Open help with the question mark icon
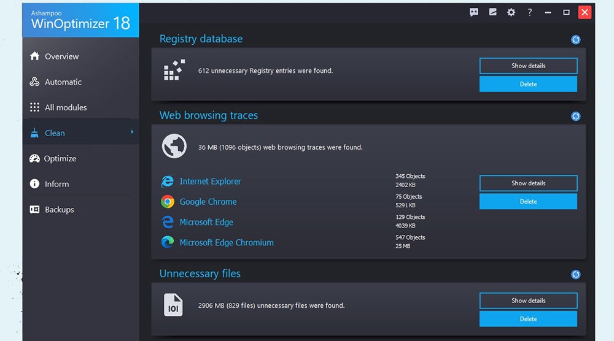614x341 pixels. pos(529,12)
